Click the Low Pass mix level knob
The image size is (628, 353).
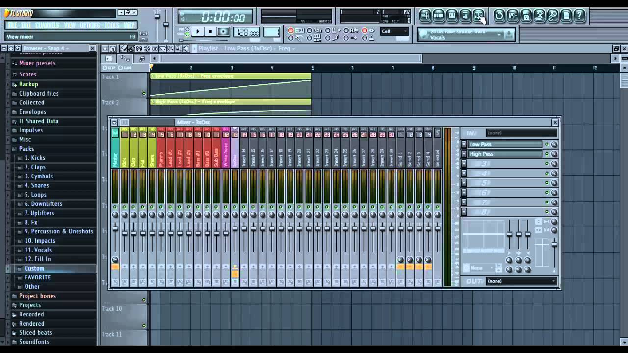554,144
